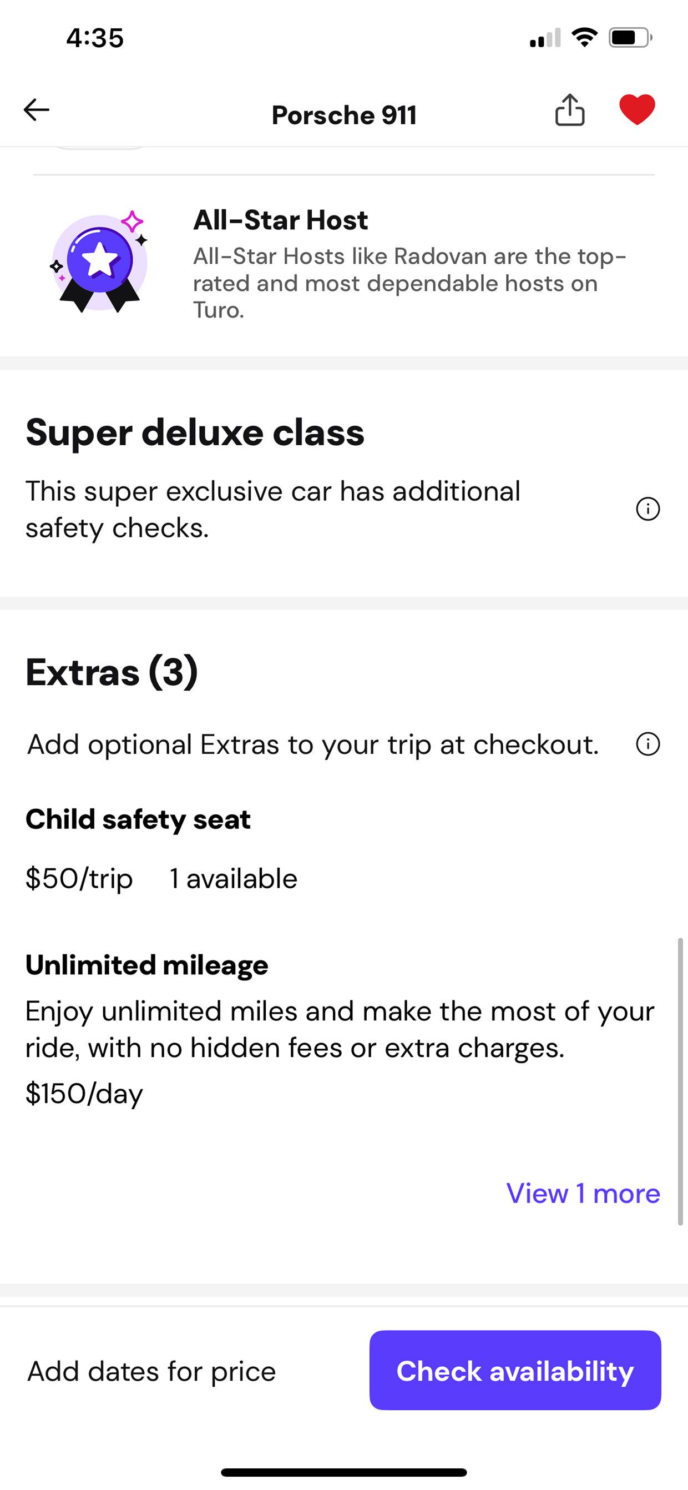
Task: Click the All-Star Host heading
Action: [x=280, y=220]
